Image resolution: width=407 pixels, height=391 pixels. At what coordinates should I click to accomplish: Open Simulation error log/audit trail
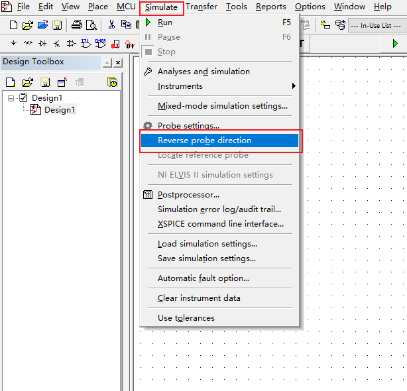pos(219,209)
